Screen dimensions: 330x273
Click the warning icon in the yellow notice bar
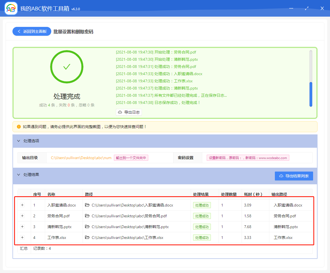pos(19,126)
